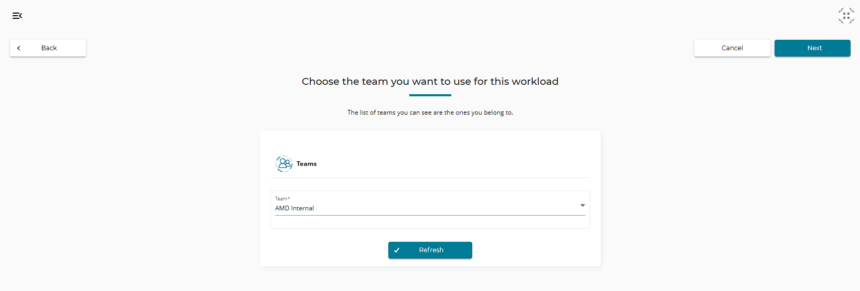The width and height of the screenshot is (860, 291).
Task: Cancel the workload setup
Action: point(732,48)
